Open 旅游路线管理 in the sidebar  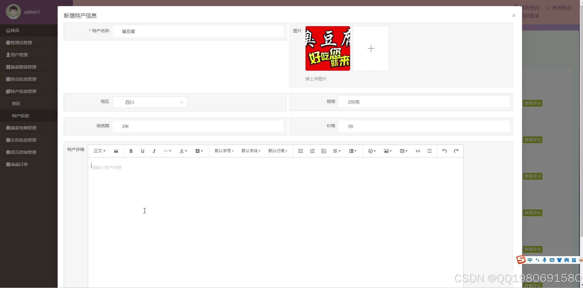(29, 67)
